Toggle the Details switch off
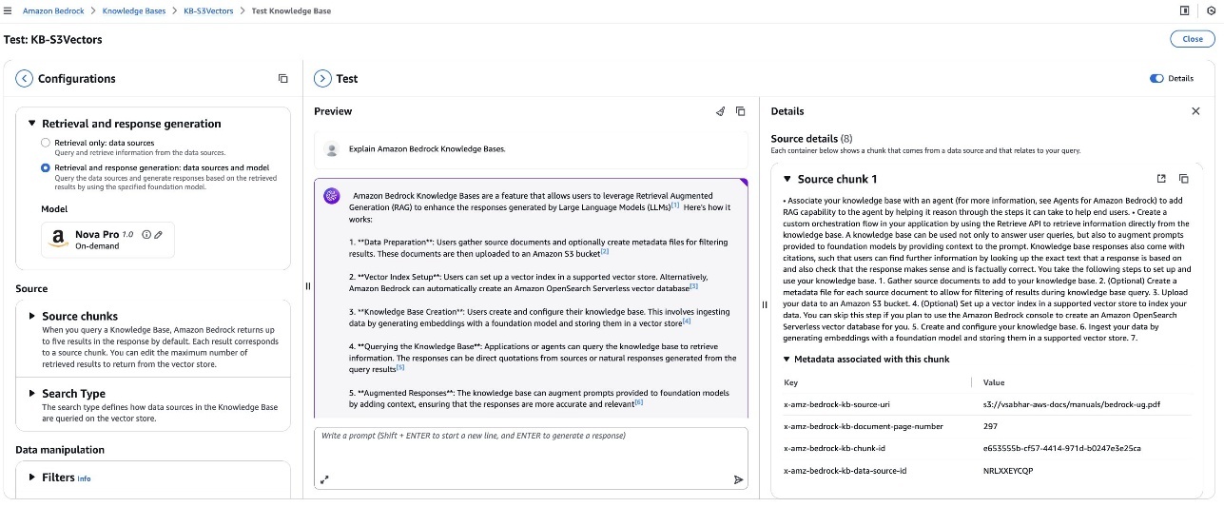Screen dimensions: 1224x507 point(1156,79)
